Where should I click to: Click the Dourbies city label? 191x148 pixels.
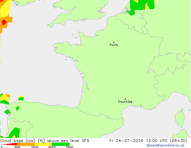click(125, 101)
